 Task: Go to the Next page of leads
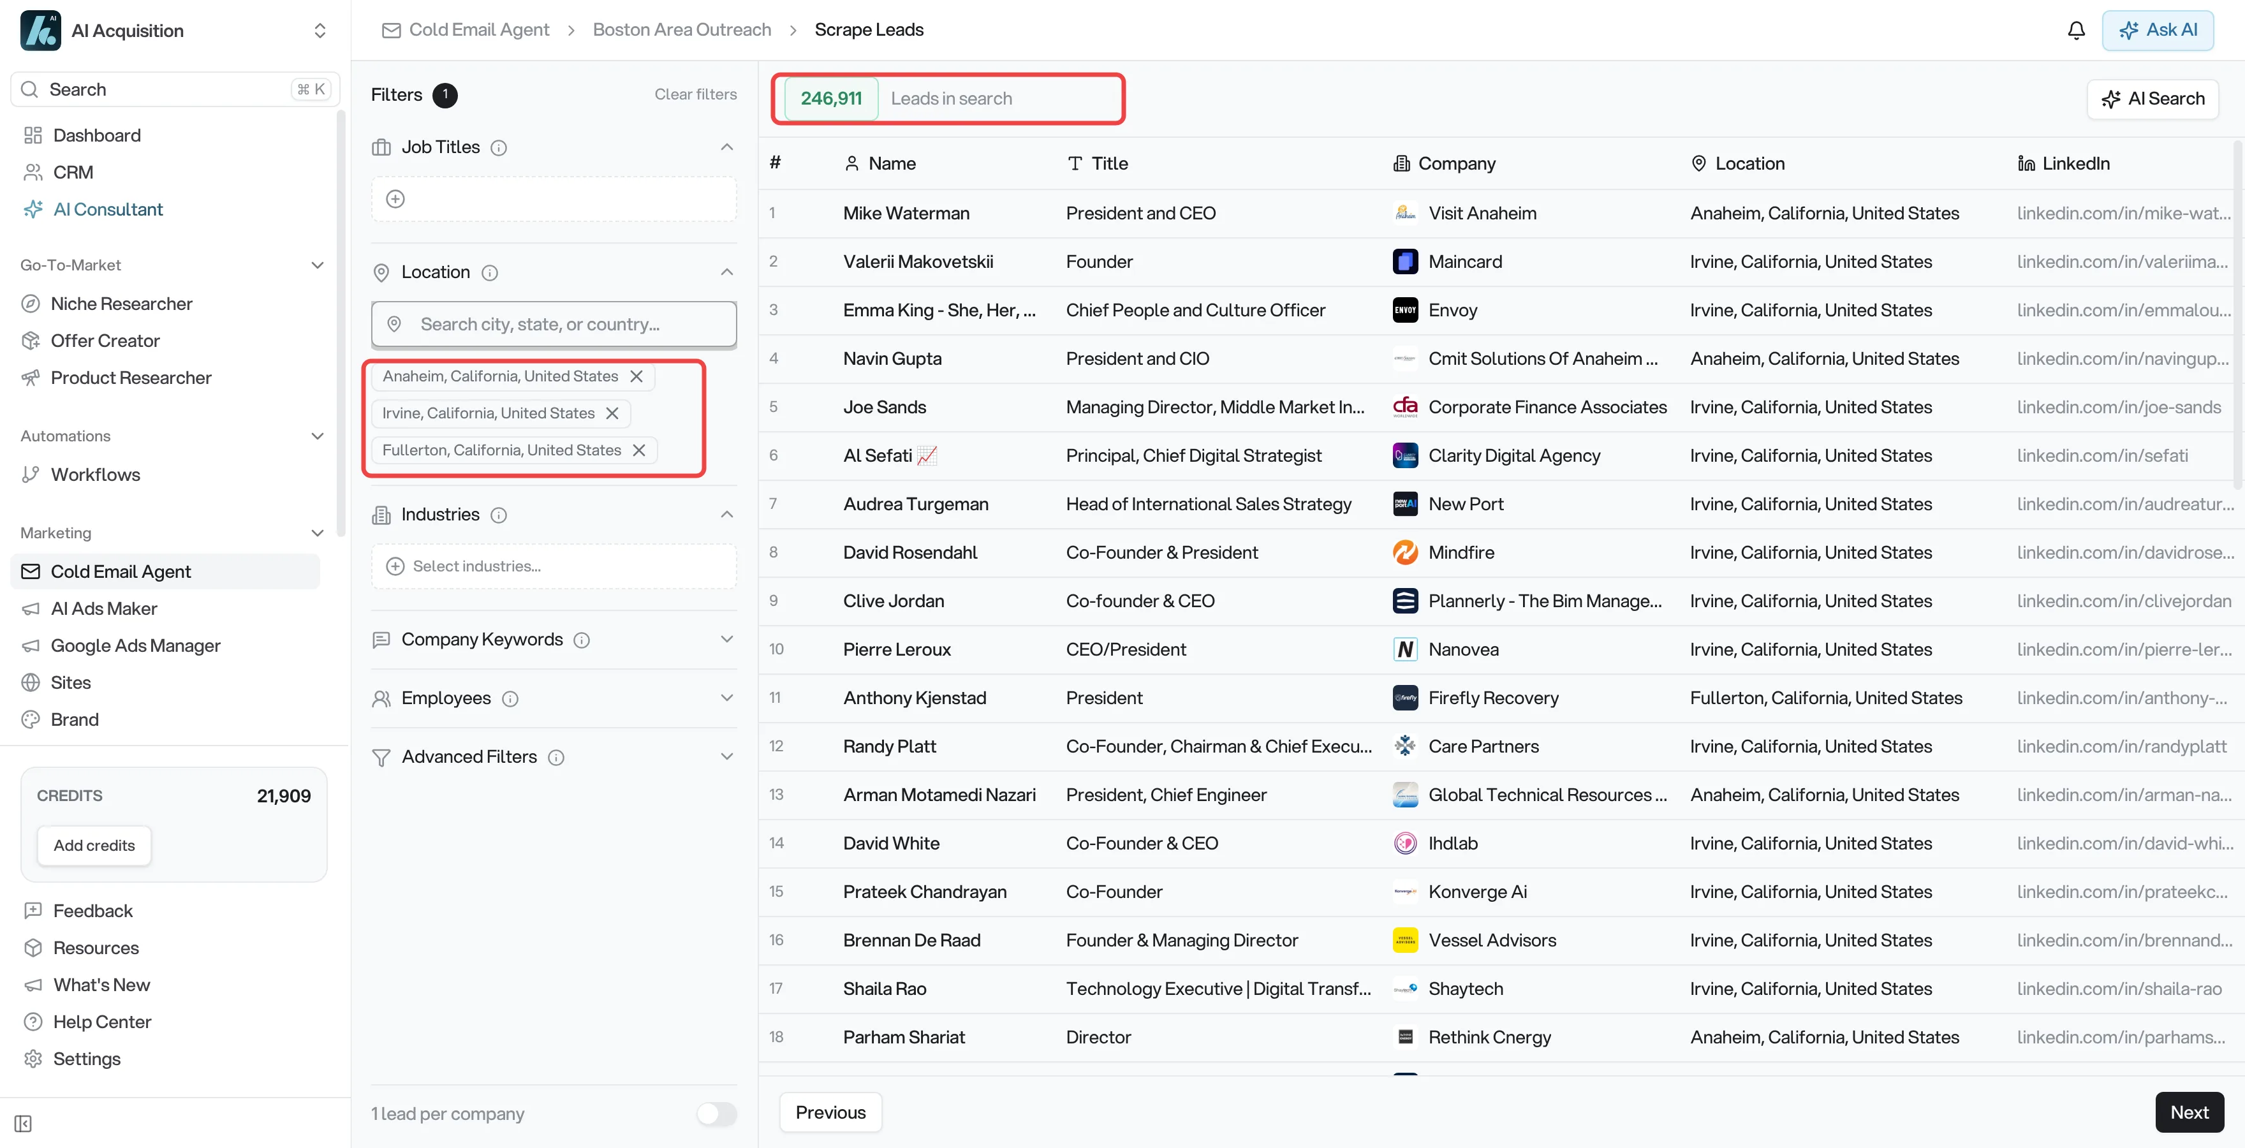coord(2190,1112)
